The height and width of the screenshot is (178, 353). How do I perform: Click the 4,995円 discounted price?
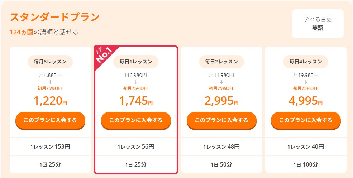click(x=306, y=101)
